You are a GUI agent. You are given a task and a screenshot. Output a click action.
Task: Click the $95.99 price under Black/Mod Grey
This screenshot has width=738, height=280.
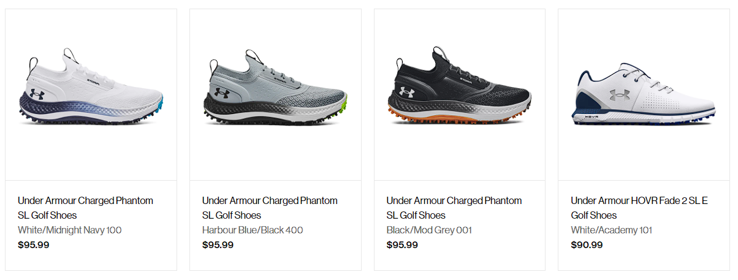(403, 245)
